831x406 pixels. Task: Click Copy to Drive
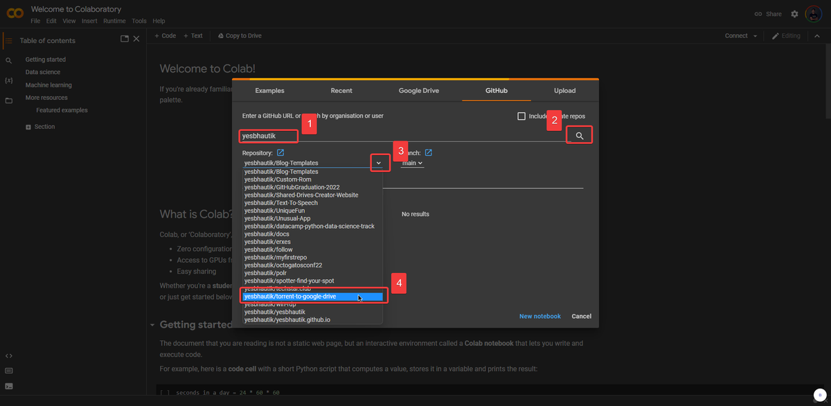coord(240,36)
